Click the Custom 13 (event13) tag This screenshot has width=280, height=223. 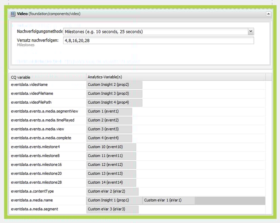click(111, 174)
